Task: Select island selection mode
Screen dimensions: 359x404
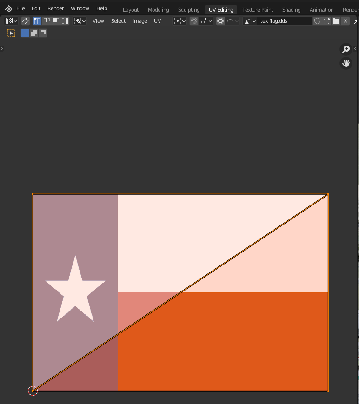Action: pos(65,21)
